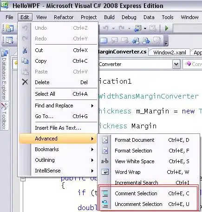
Task: Click toolbar Redo icon
Action: 121,28
